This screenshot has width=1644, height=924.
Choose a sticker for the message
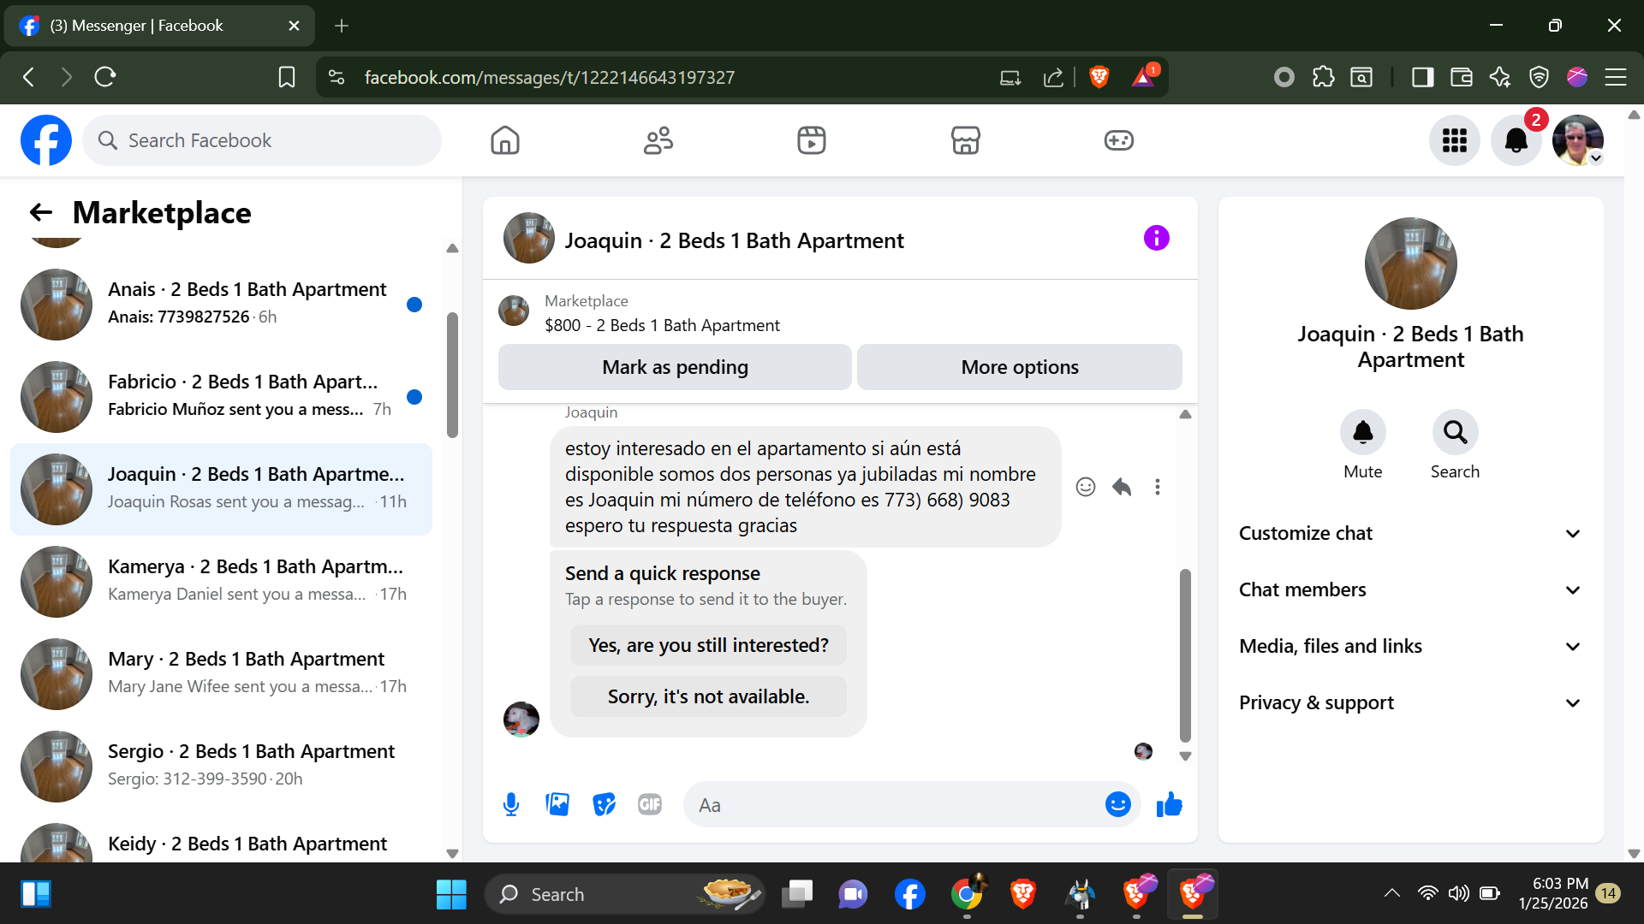pyautogui.click(x=604, y=804)
